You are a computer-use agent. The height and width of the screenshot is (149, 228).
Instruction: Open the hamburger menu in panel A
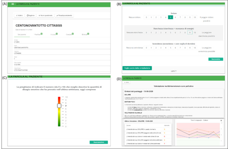coord(13,4)
